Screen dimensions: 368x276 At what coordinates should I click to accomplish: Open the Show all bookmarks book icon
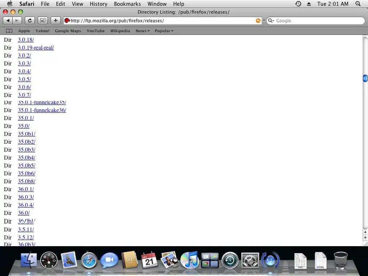(9, 31)
